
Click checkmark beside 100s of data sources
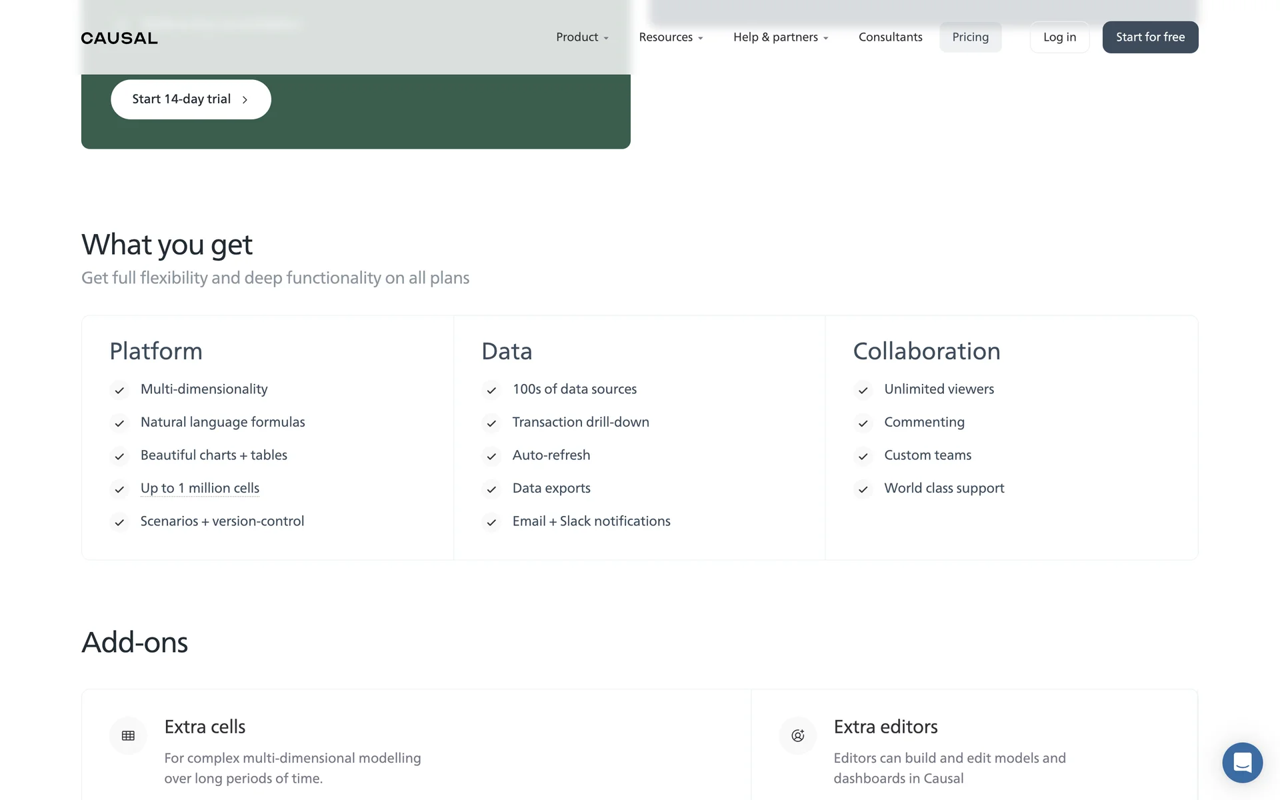[491, 390]
